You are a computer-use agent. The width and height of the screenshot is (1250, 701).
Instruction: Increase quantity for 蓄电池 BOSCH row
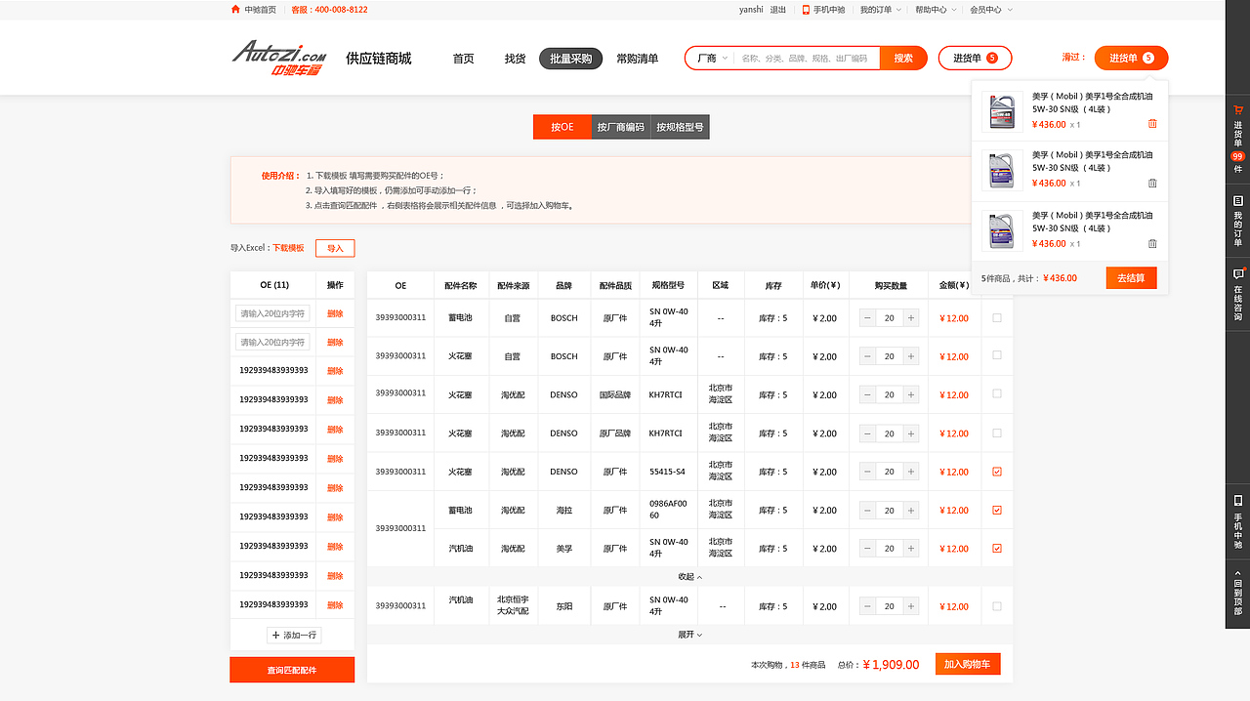pos(911,318)
